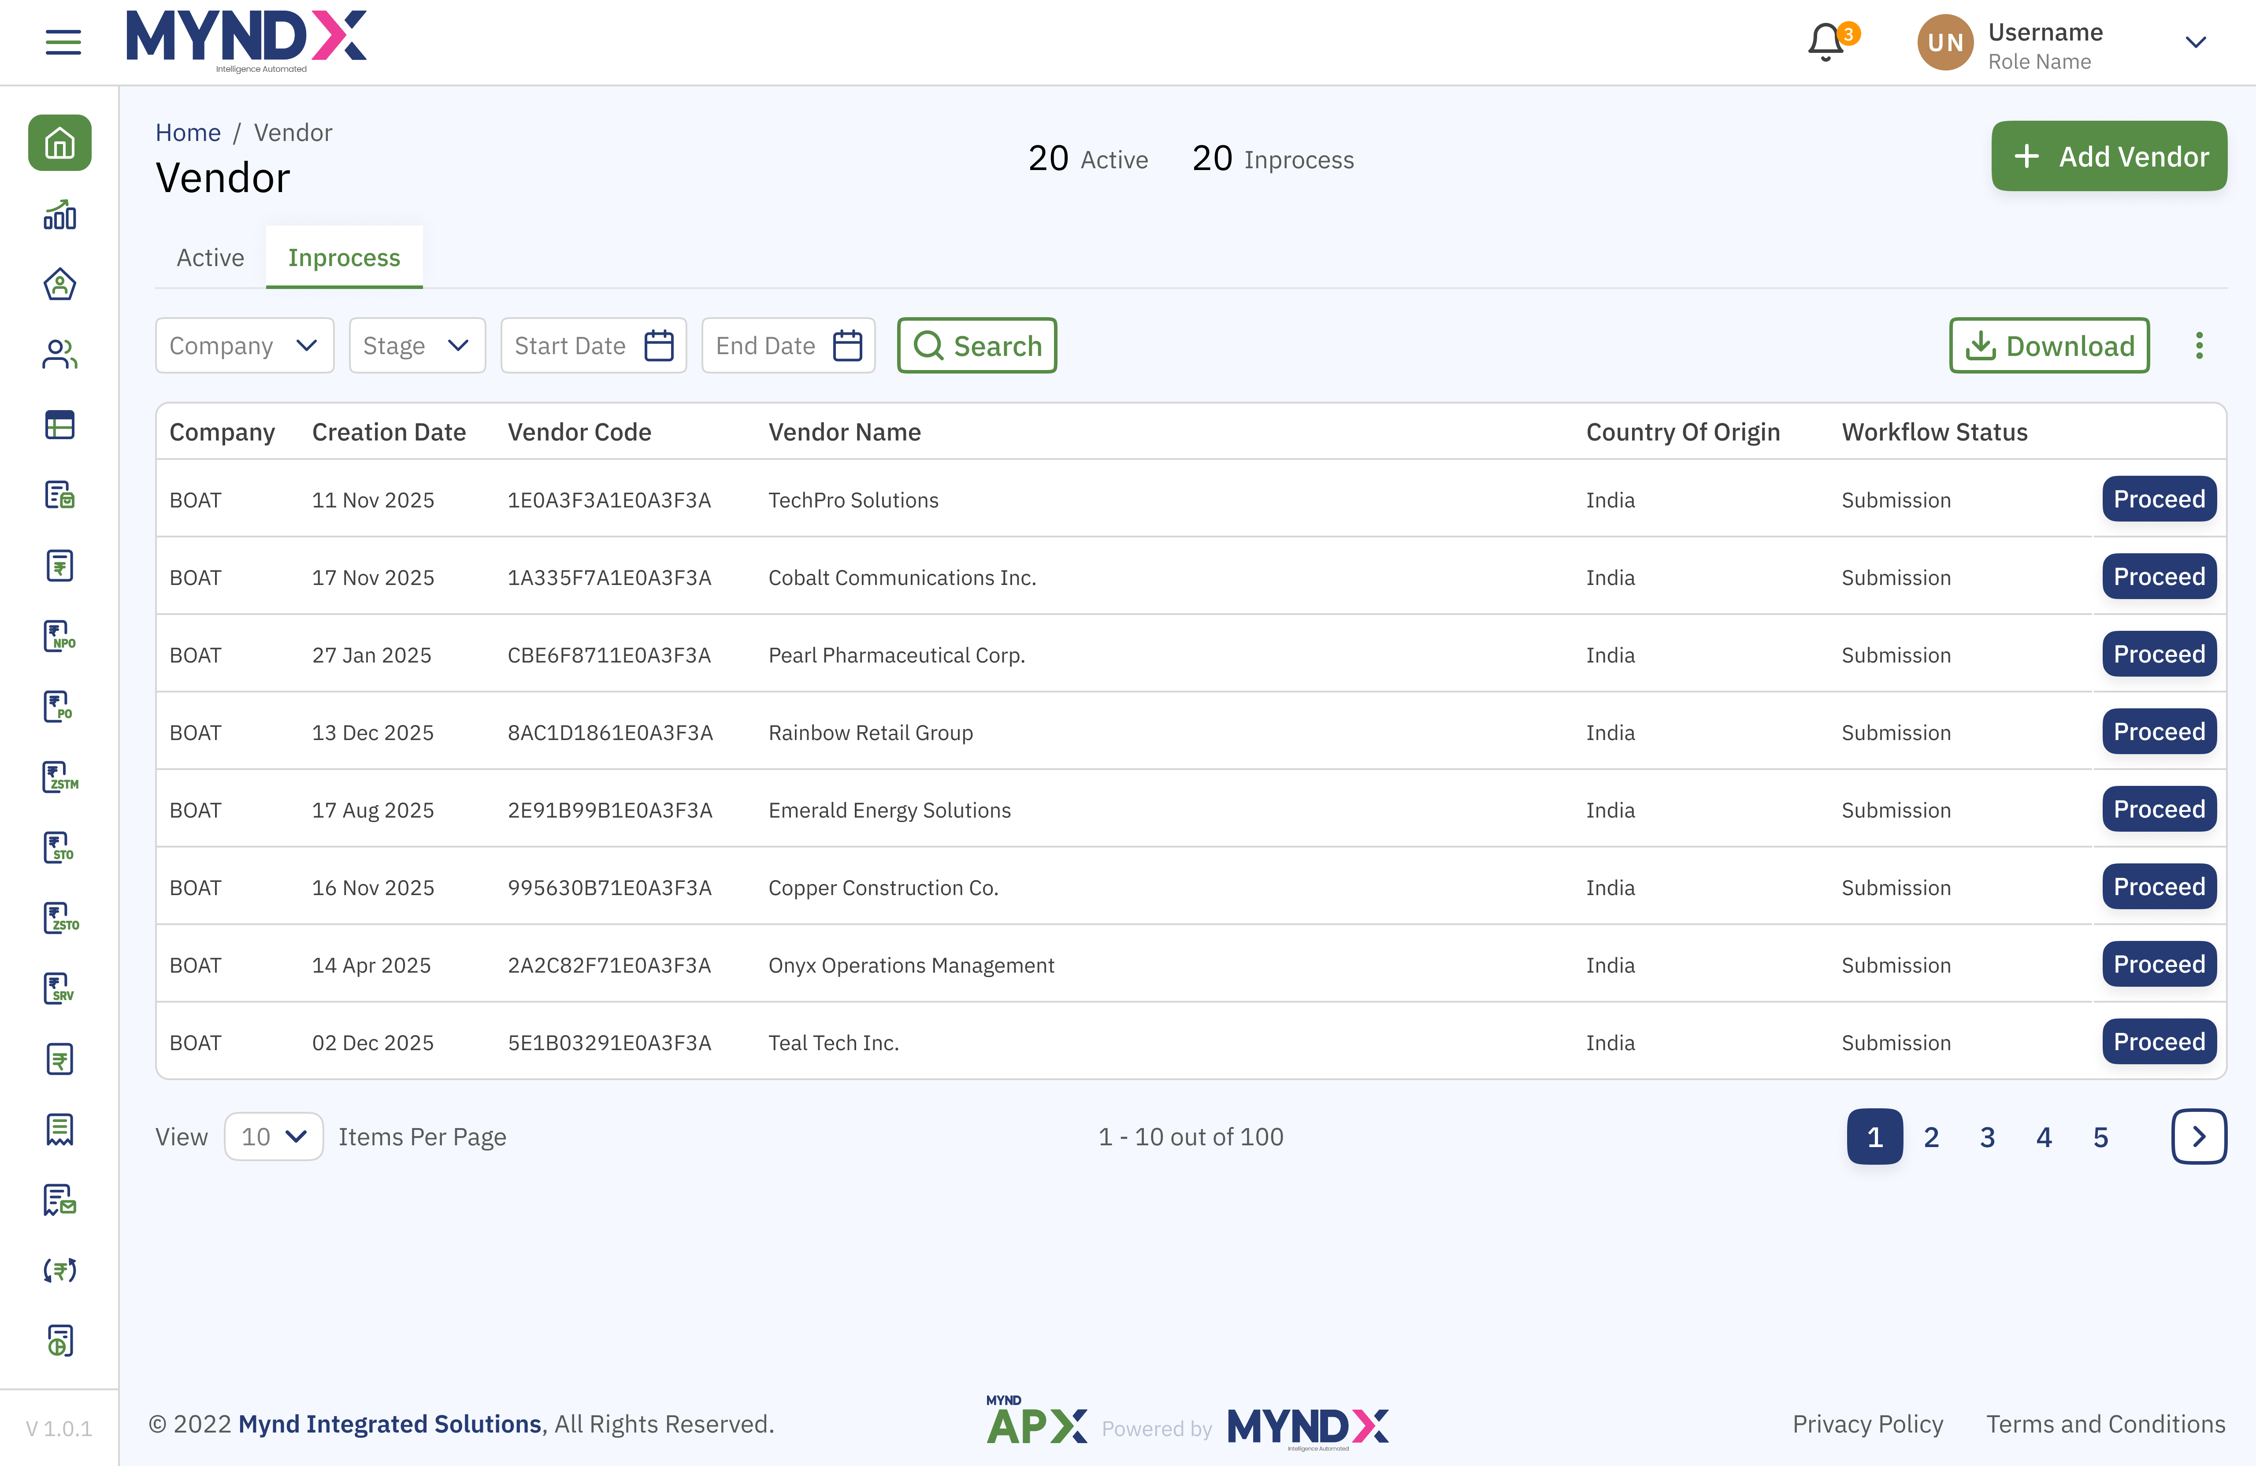The height and width of the screenshot is (1466, 2256).
Task: Open the navigation hamburger menu
Action: [x=63, y=42]
